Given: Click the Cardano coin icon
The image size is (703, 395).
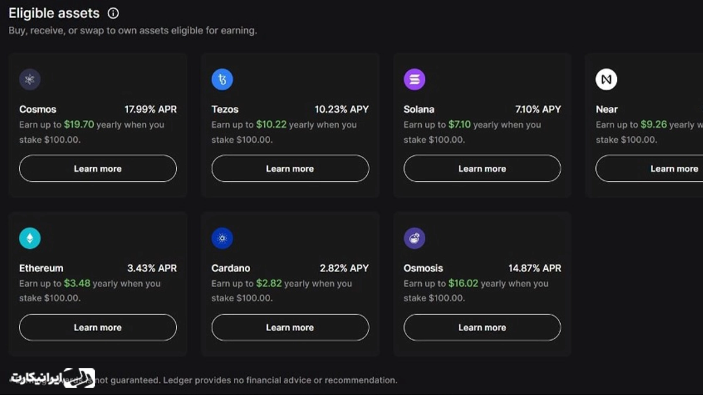Looking at the screenshot, I should point(222,238).
